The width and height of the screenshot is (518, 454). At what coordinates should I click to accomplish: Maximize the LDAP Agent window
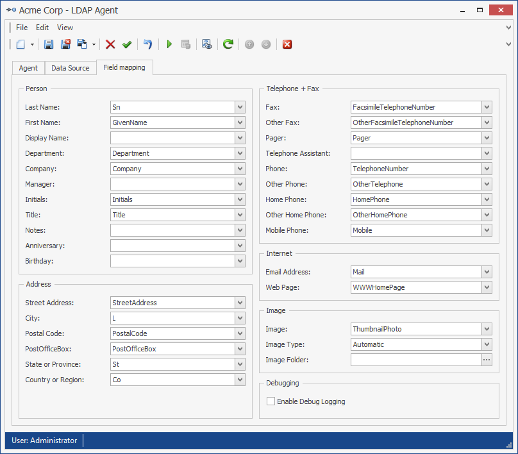pyautogui.click(x=480, y=10)
